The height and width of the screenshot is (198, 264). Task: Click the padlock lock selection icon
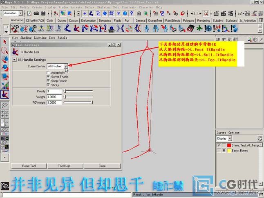click(x=139, y=13)
